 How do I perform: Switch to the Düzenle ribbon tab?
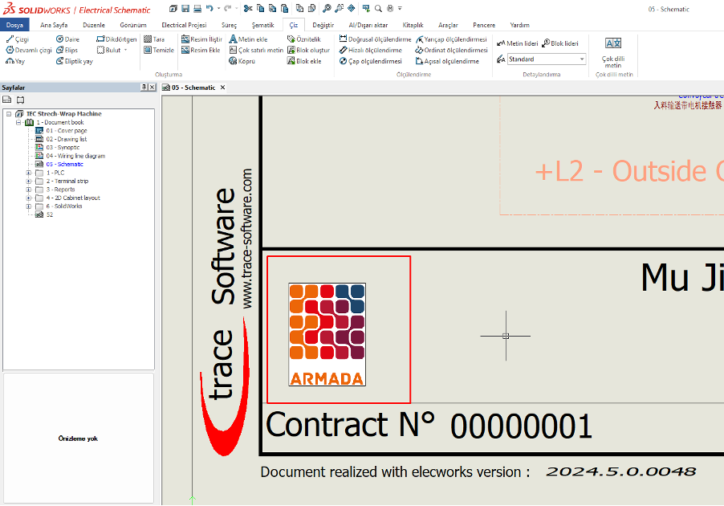pyautogui.click(x=94, y=25)
